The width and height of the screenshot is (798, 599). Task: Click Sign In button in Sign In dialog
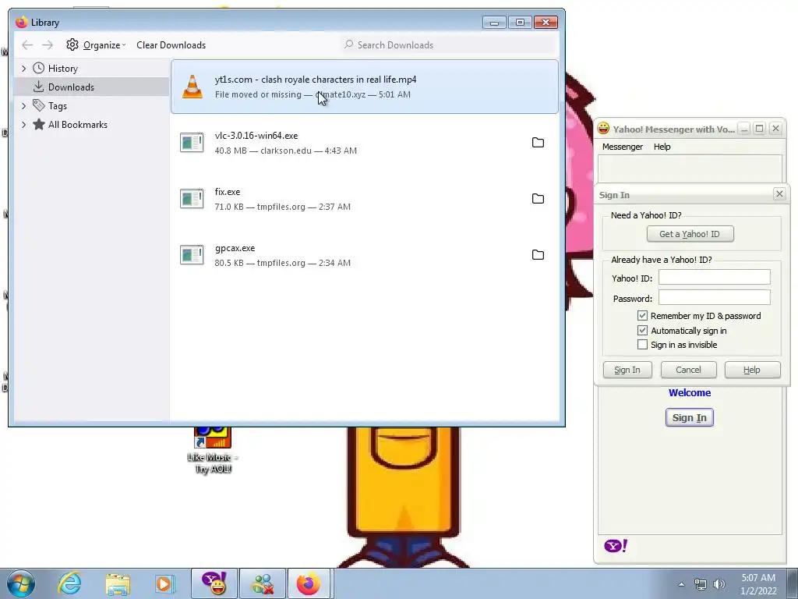point(627,370)
